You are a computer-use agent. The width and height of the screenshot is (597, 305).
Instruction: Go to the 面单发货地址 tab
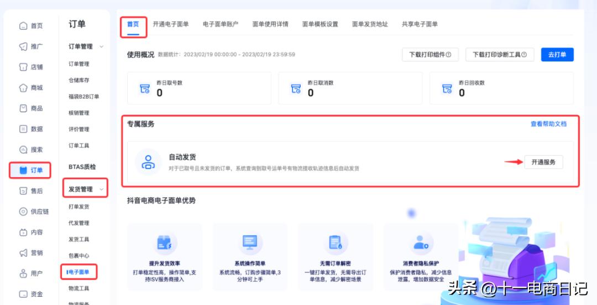click(x=370, y=24)
